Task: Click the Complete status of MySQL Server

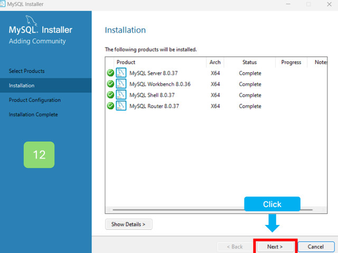Action: [x=250, y=73]
